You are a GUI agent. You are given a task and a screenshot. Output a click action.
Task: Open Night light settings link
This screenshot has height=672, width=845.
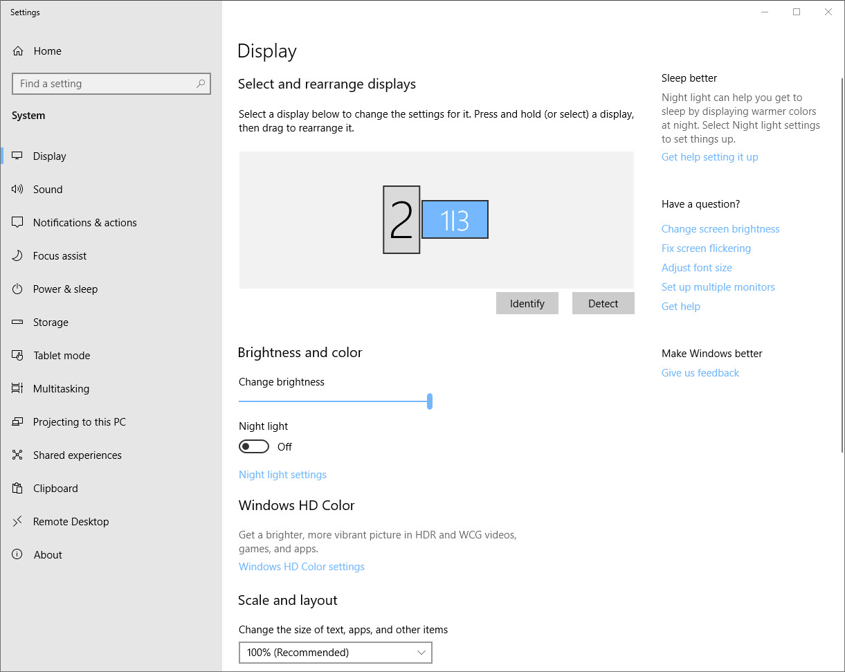tap(282, 475)
